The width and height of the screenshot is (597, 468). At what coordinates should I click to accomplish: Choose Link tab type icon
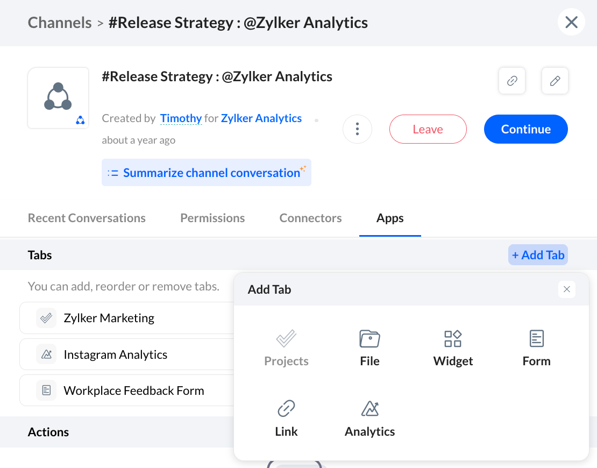[286, 408]
